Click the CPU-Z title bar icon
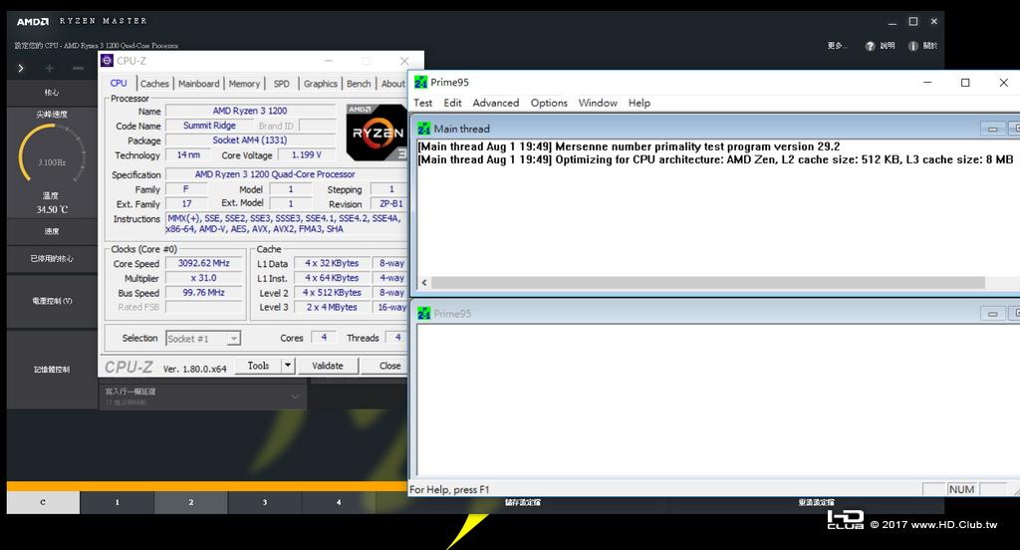 (108, 61)
